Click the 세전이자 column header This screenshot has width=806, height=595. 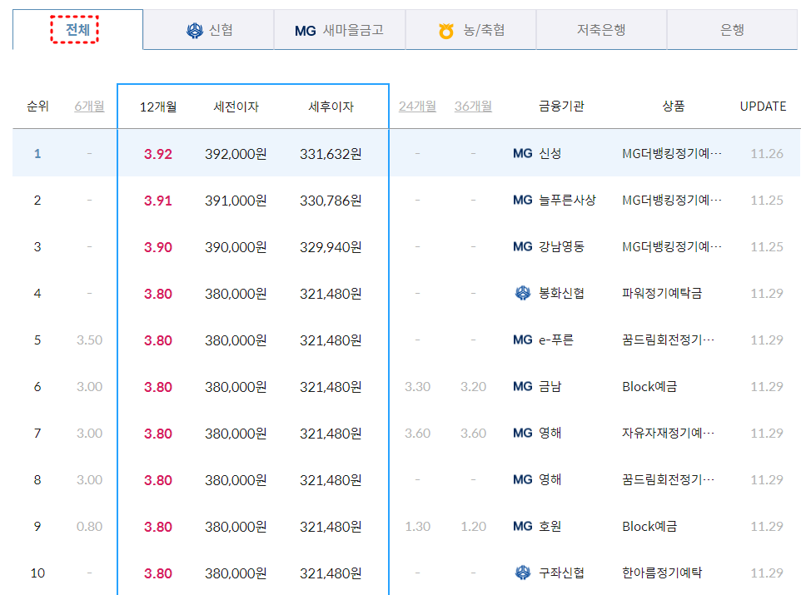(236, 107)
